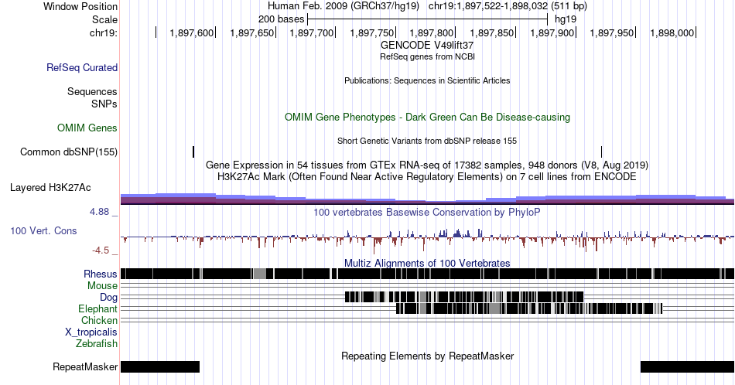Click the 1,898,000 ruler position
The width and height of the screenshot is (735, 385).
pyautogui.click(x=672, y=32)
